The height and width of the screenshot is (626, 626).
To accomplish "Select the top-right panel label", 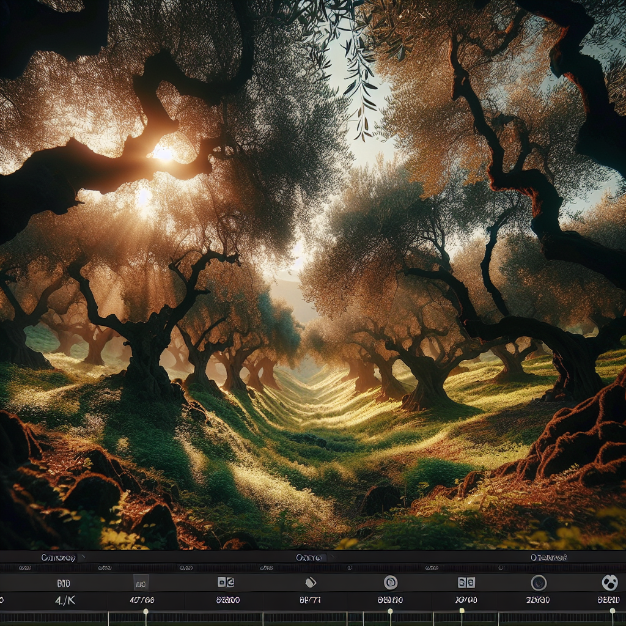I will click(549, 558).
